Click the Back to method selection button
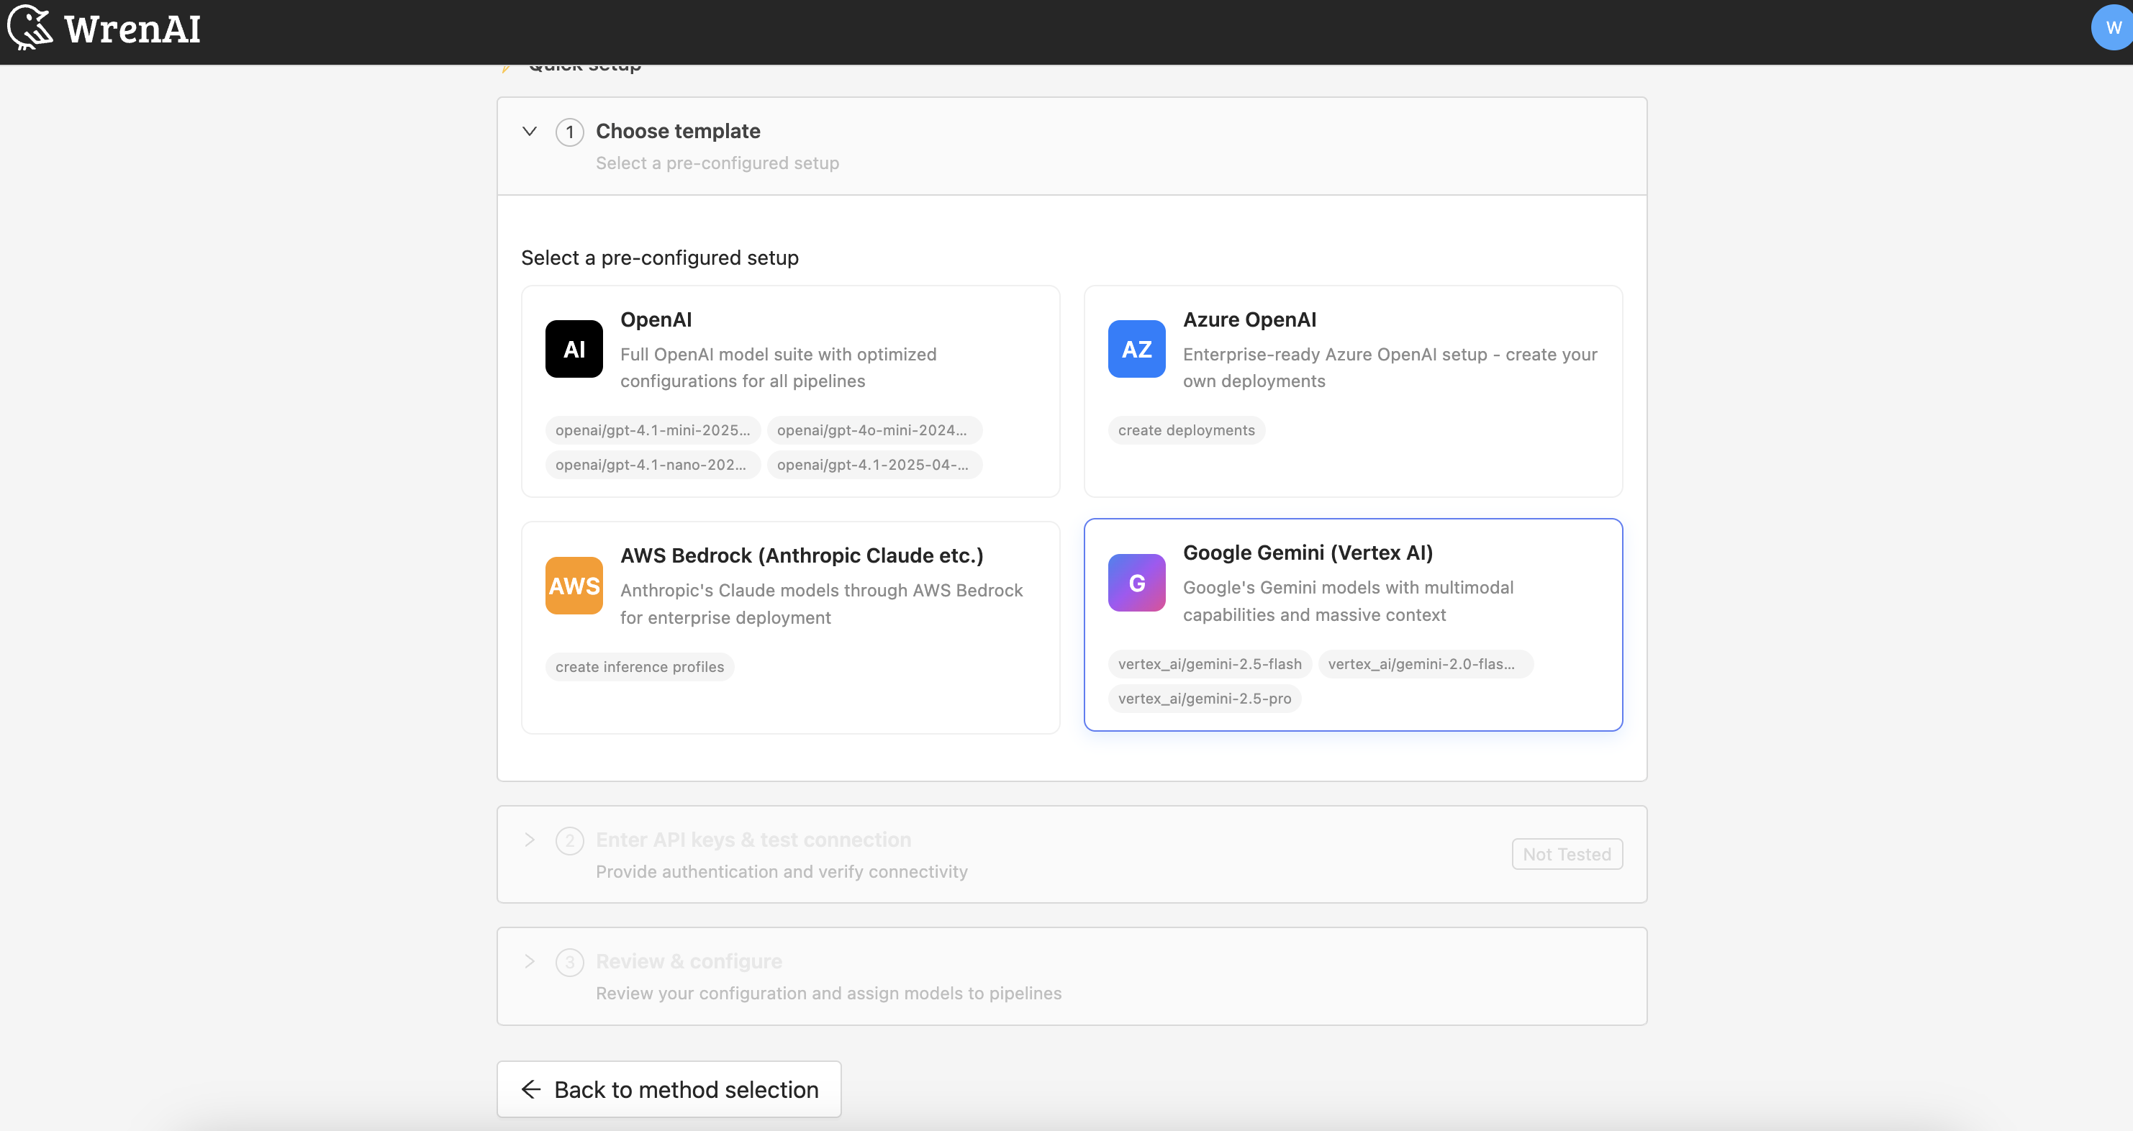This screenshot has height=1131, width=2133. (669, 1089)
